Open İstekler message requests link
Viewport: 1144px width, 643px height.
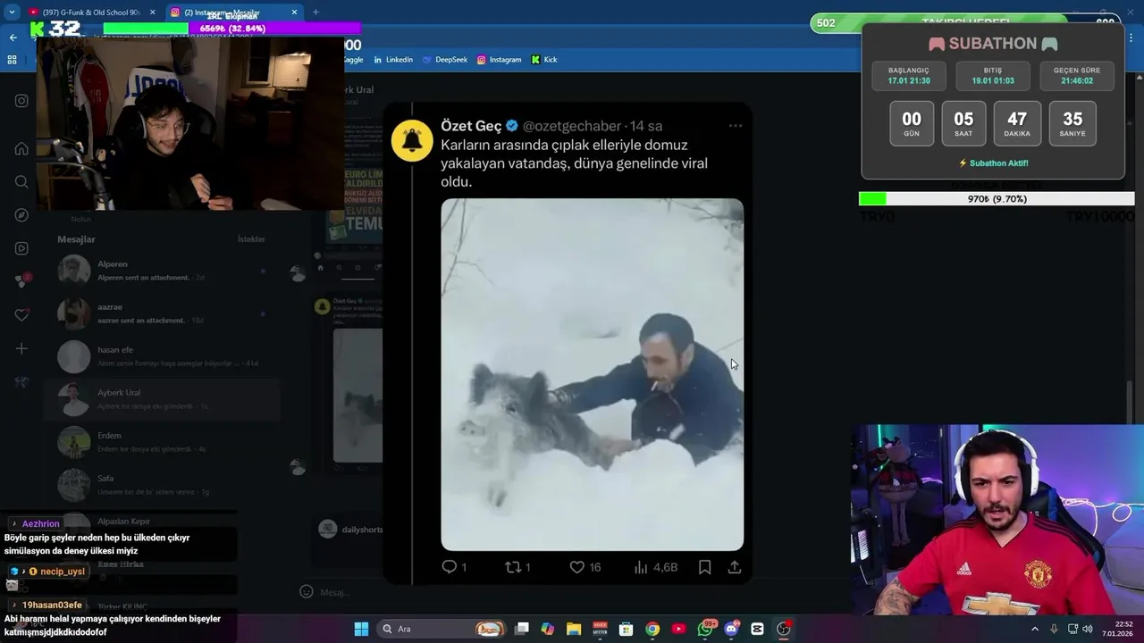[251, 239]
